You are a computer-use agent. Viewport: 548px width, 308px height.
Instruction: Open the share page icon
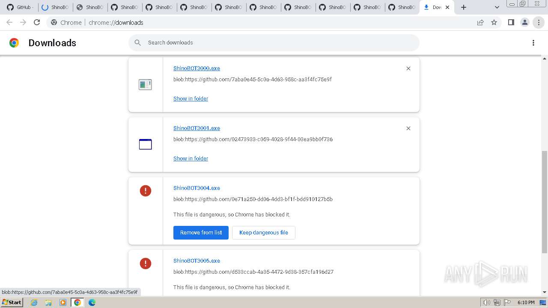[480, 23]
